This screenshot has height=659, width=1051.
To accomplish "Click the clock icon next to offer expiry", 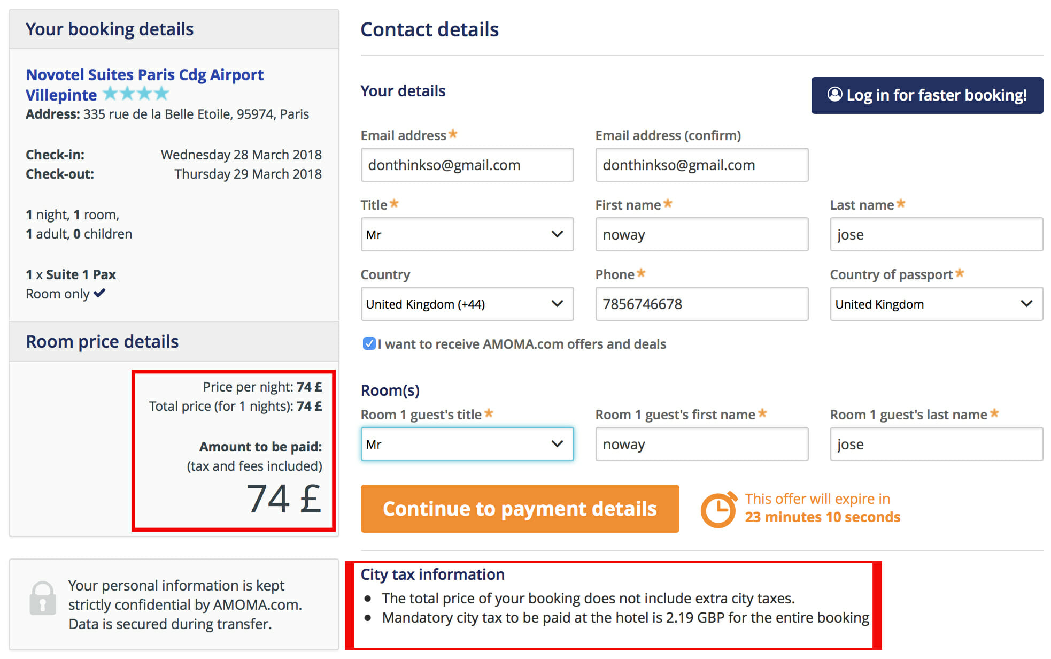I will pos(718,509).
